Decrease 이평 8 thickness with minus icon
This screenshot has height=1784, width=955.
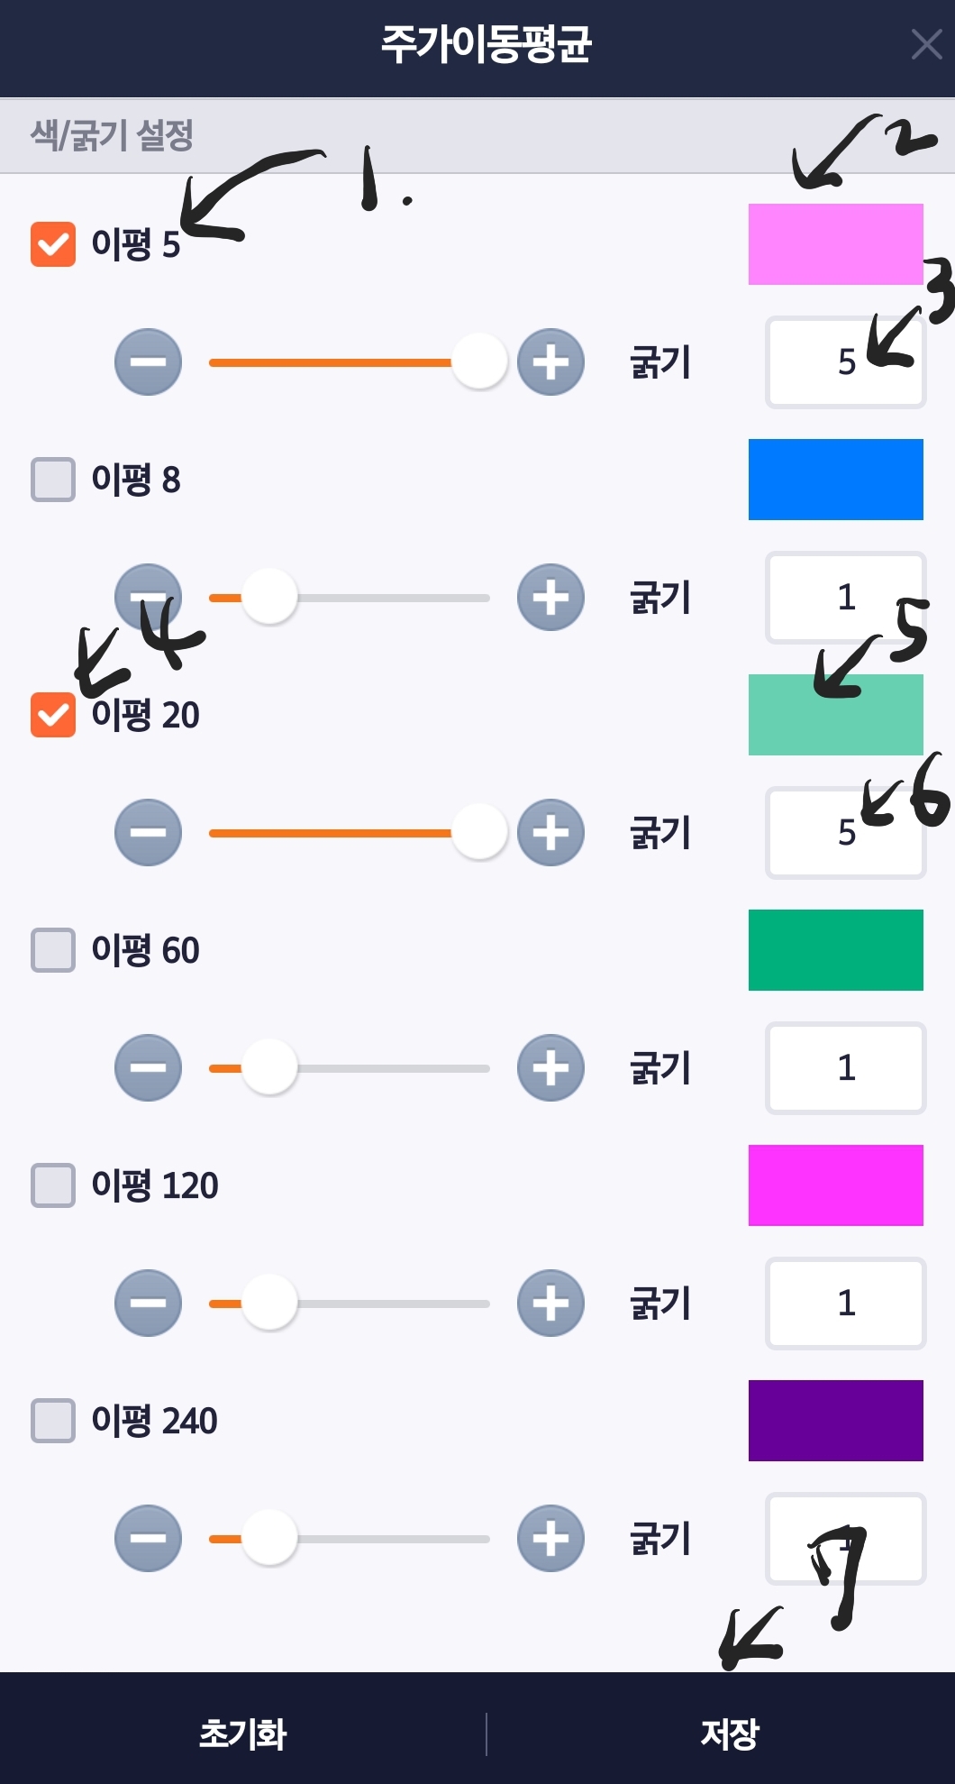tap(148, 596)
